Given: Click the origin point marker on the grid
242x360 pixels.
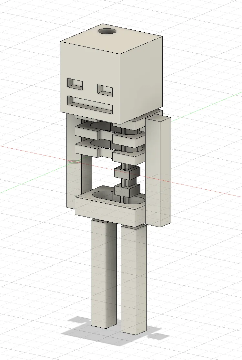Looking at the screenshot, I should pos(75,162).
